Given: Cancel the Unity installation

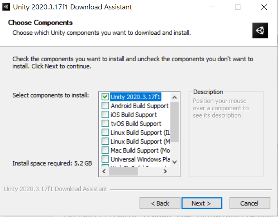Looking at the screenshot, I should pyautogui.click(x=250, y=203).
